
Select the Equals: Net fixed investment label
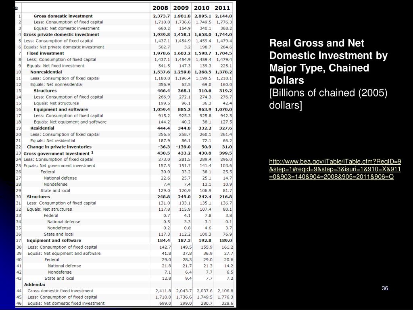56,66
